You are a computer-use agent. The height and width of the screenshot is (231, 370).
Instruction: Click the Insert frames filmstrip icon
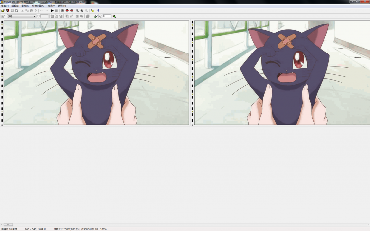[x=7, y=10]
